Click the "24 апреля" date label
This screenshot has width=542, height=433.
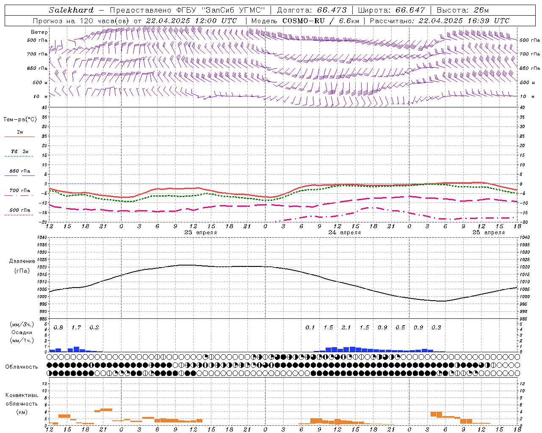(x=345, y=233)
